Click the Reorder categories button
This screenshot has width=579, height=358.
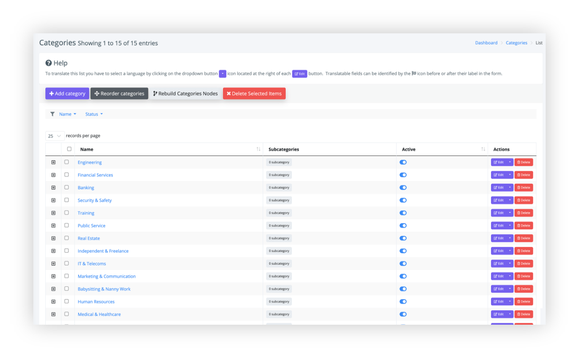[119, 93]
